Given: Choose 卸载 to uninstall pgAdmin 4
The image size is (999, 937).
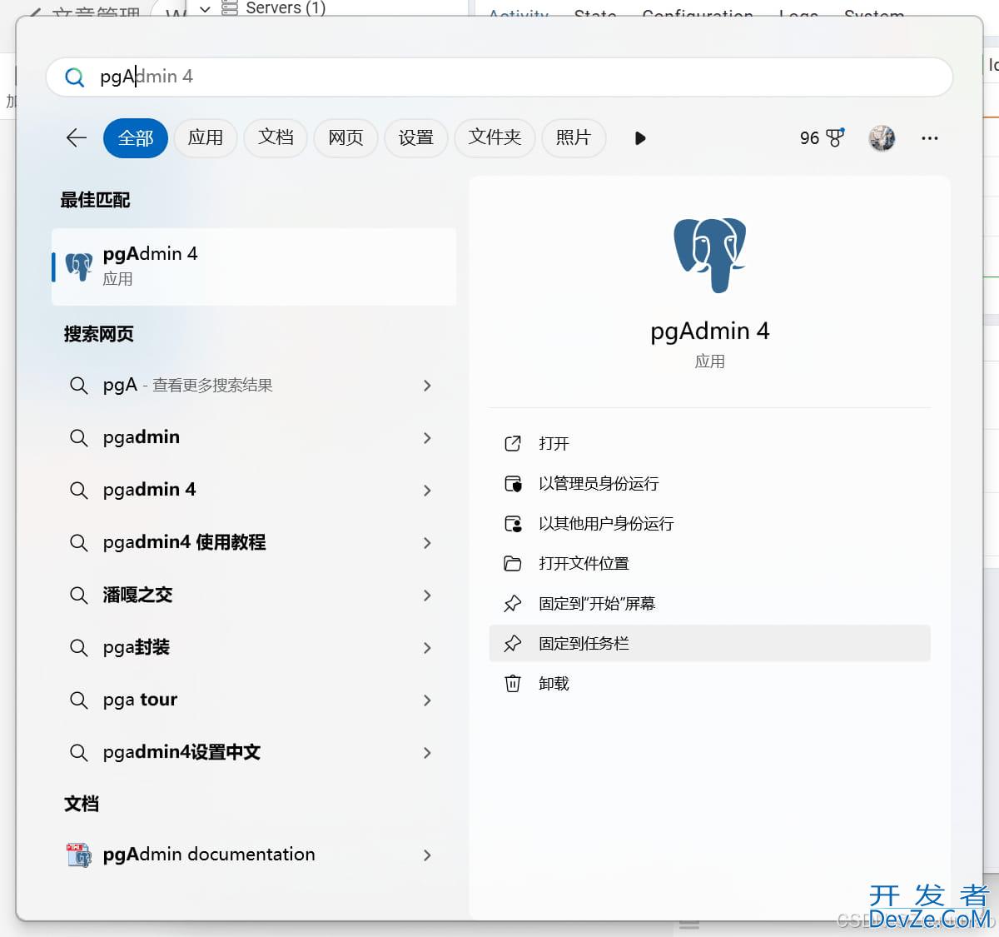Looking at the screenshot, I should (x=709, y=683).
